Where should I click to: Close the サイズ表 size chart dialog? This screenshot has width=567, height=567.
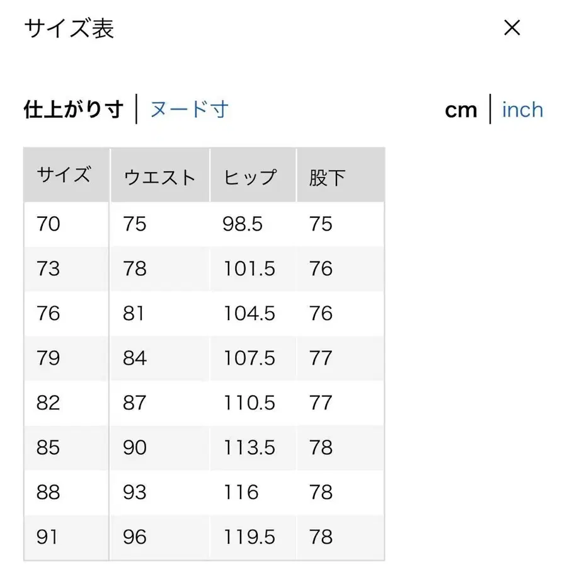click(512, 28)
